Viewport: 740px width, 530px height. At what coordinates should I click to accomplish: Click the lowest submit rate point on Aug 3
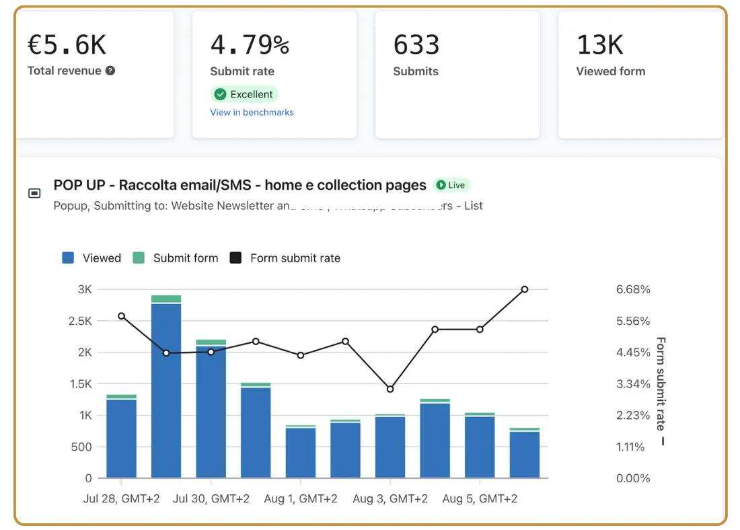[x=390, y=389]
